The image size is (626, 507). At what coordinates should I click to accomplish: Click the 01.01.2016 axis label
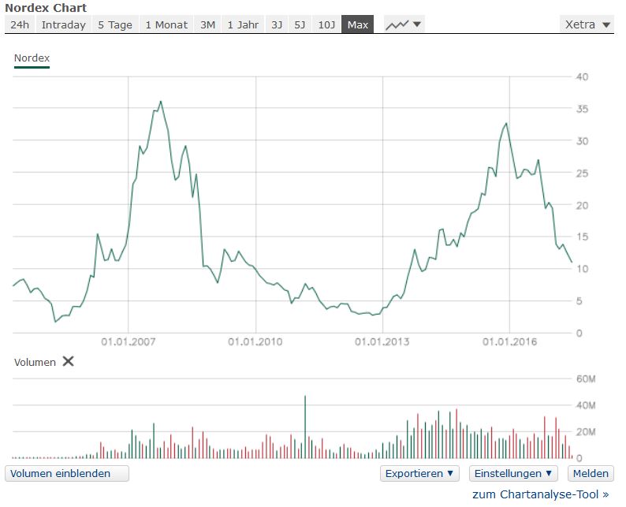click(509, 341)
